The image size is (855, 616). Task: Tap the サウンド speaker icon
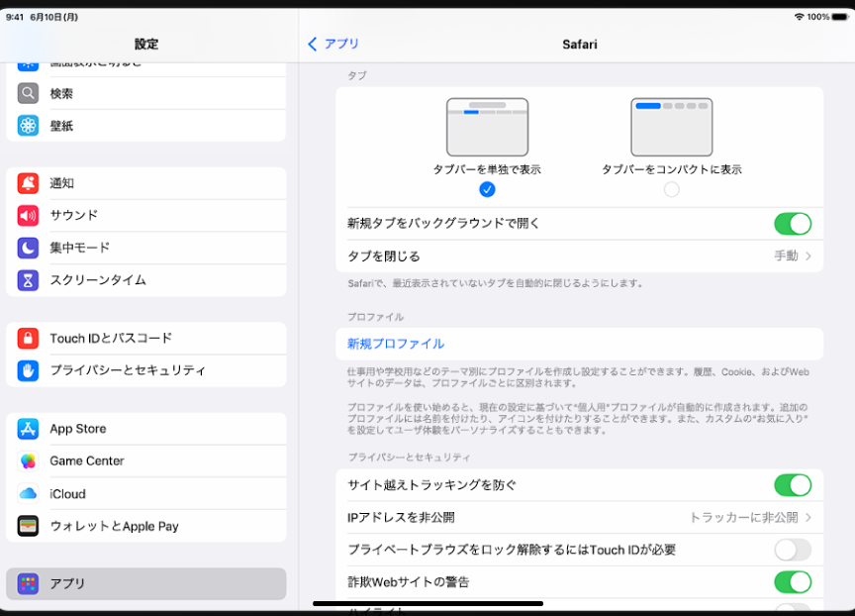[x=28, y=215]
